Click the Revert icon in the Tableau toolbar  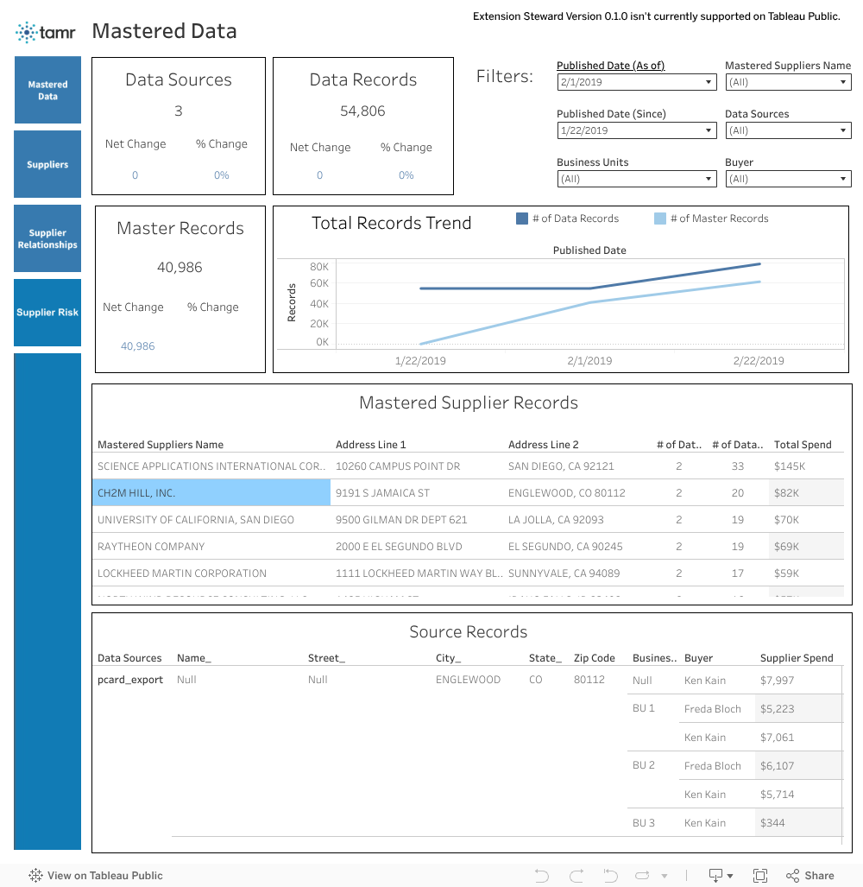(610, 876)
